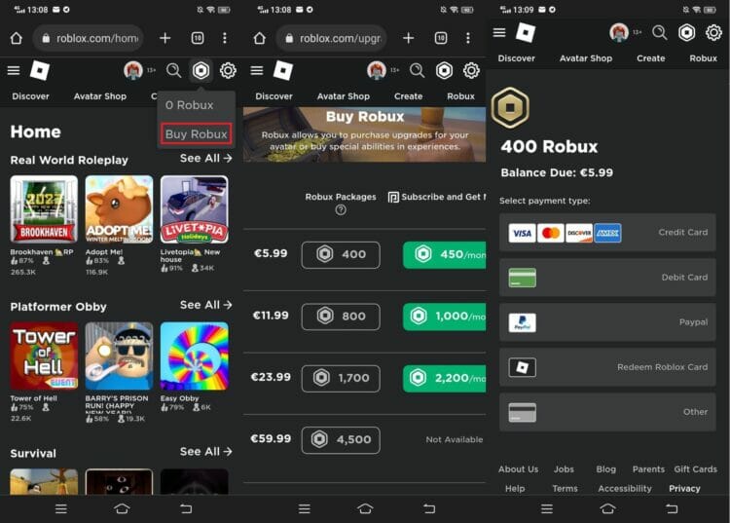Image resolution: width=730 pixels, height=523 pixels.
Task: Tap search magnifier in right screen
Action: 660,32
